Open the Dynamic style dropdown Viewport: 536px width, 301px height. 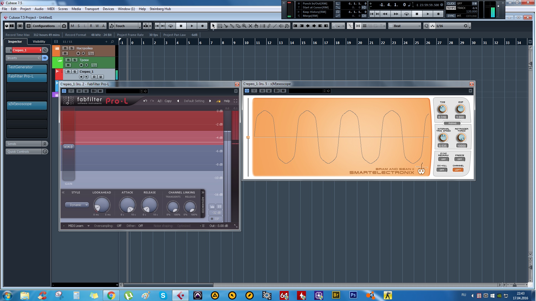[x=77, y=205]
